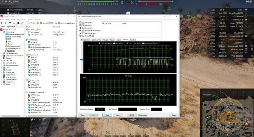The image size is (254, 137).
Task: Click the blue graph scale slider handle
Action: coord(82,60)
